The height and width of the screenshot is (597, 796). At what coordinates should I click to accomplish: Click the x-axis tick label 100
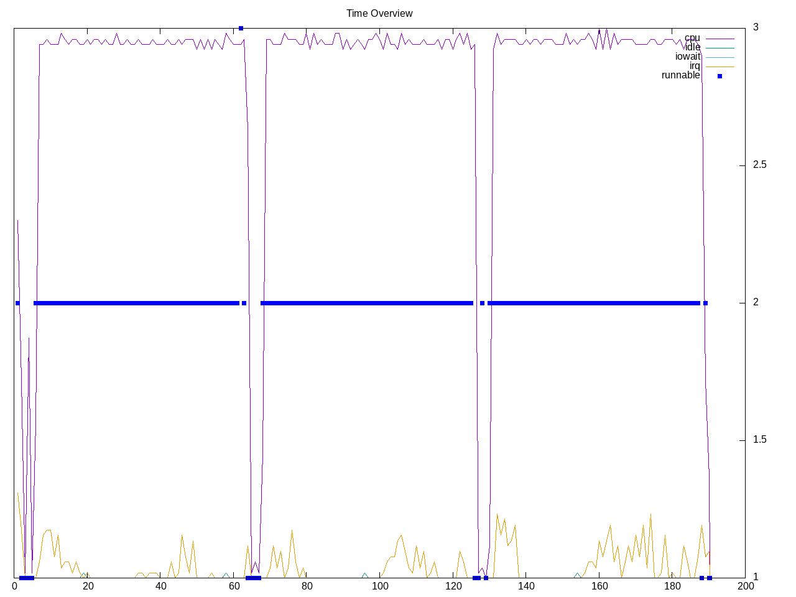point(379,586)
